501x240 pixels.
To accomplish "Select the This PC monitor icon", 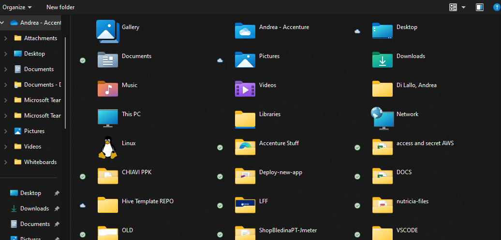I will point(108,118).
